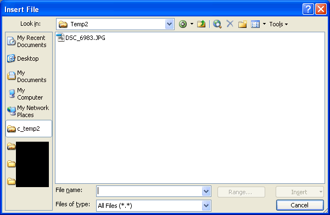Click into the File name field

(149, 191)
